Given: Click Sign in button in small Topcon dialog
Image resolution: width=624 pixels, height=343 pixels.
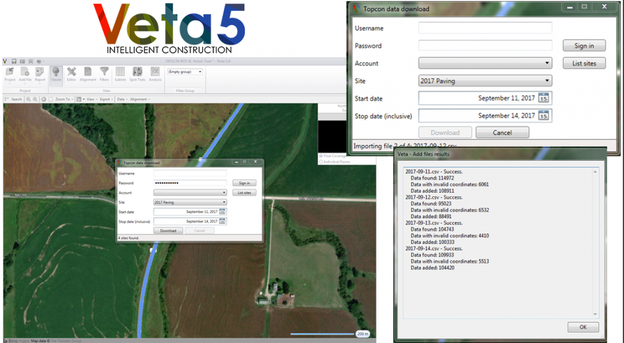Looking at the screenshot, I should coord(244,183).
